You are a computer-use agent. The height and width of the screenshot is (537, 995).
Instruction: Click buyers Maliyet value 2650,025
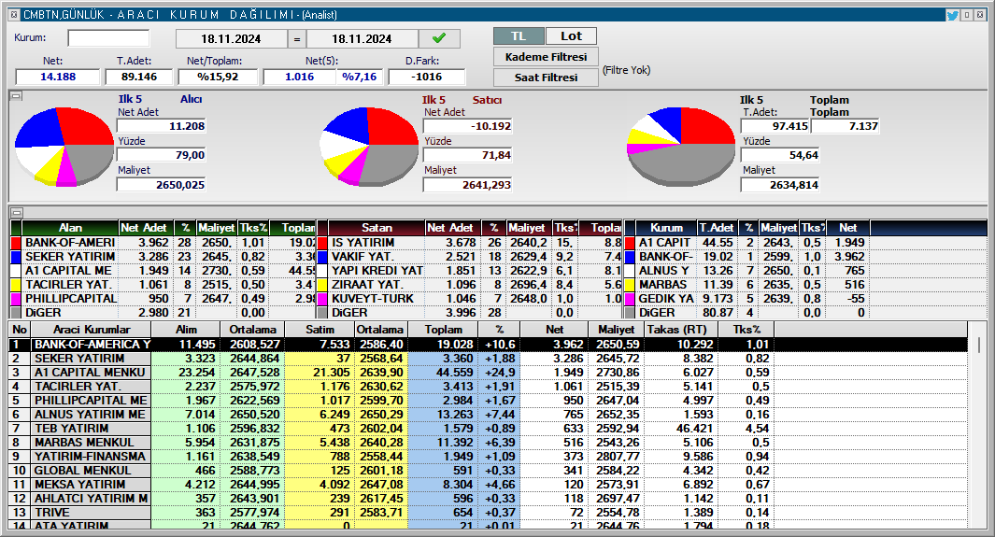coord(162,185)
